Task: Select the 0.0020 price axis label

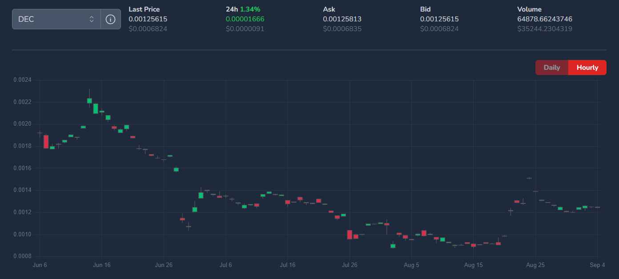Action: (x=22, y=124)
